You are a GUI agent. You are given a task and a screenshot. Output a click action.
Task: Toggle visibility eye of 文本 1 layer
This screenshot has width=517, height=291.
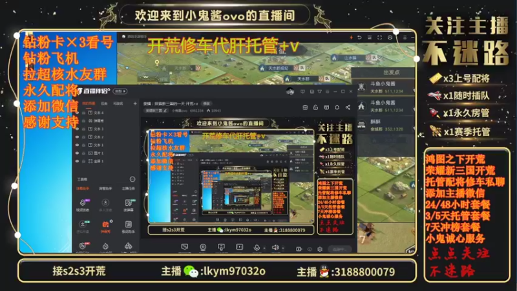[x=77, y=145]
